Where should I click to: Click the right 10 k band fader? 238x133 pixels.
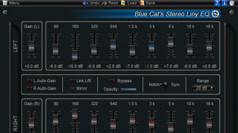point(190,120)
